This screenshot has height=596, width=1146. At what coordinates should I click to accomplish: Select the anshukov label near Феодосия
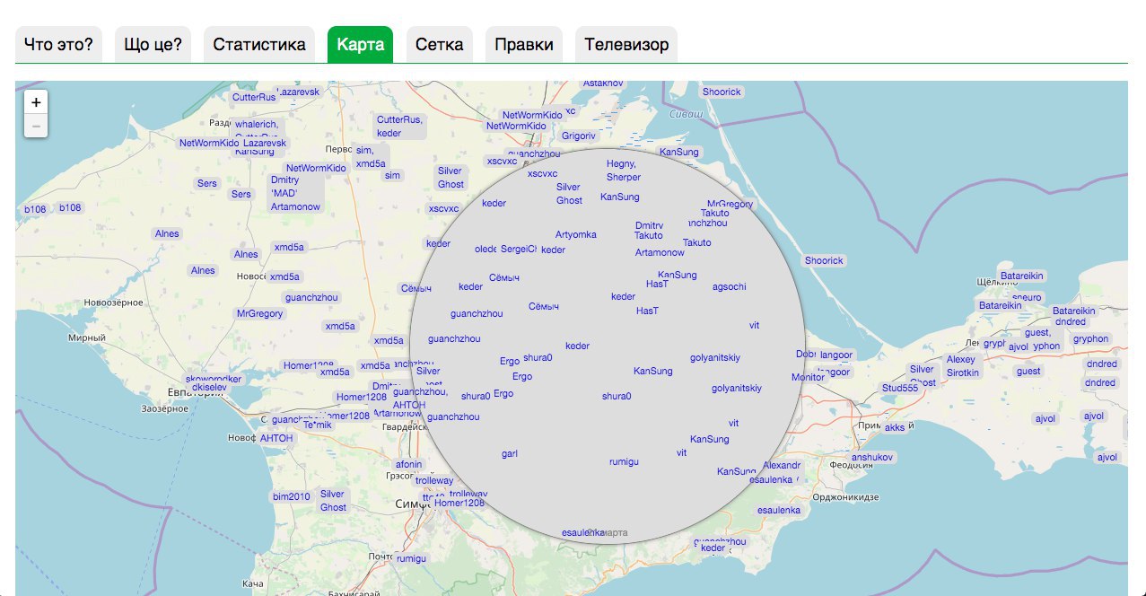click(872, 457)
